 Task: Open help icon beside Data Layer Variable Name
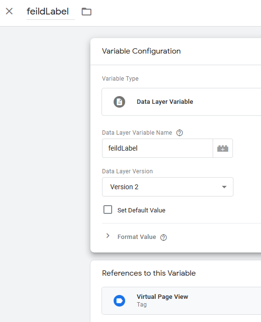click(x=179, y=133)
